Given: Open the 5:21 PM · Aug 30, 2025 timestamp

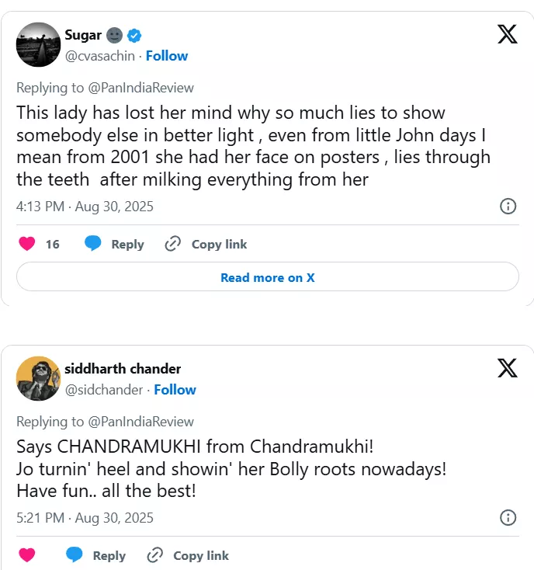Looking at the screenshot, I should pos(85,518).
